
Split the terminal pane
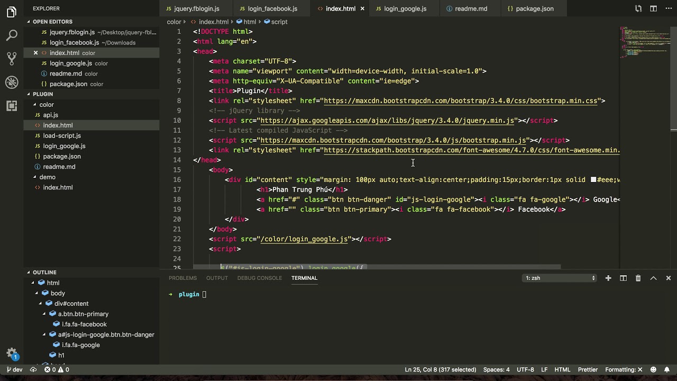623,278
